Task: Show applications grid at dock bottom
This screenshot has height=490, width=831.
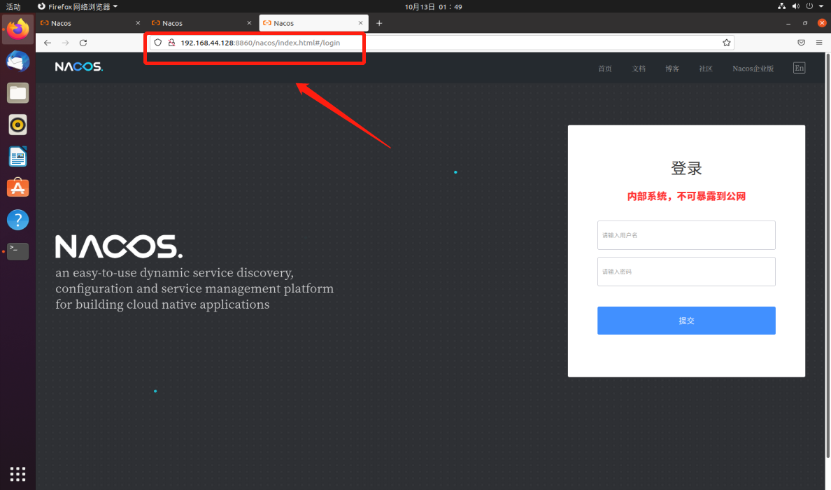Action: click(x=18, y=474)
